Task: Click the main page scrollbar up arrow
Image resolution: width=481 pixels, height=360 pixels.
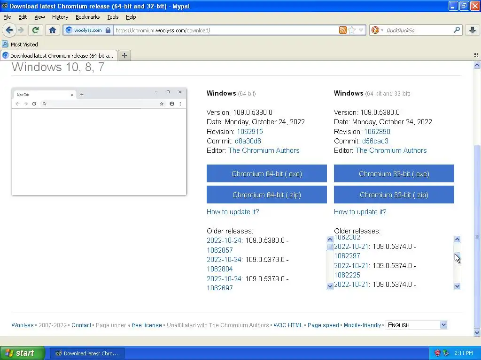Action: [477, 65]
